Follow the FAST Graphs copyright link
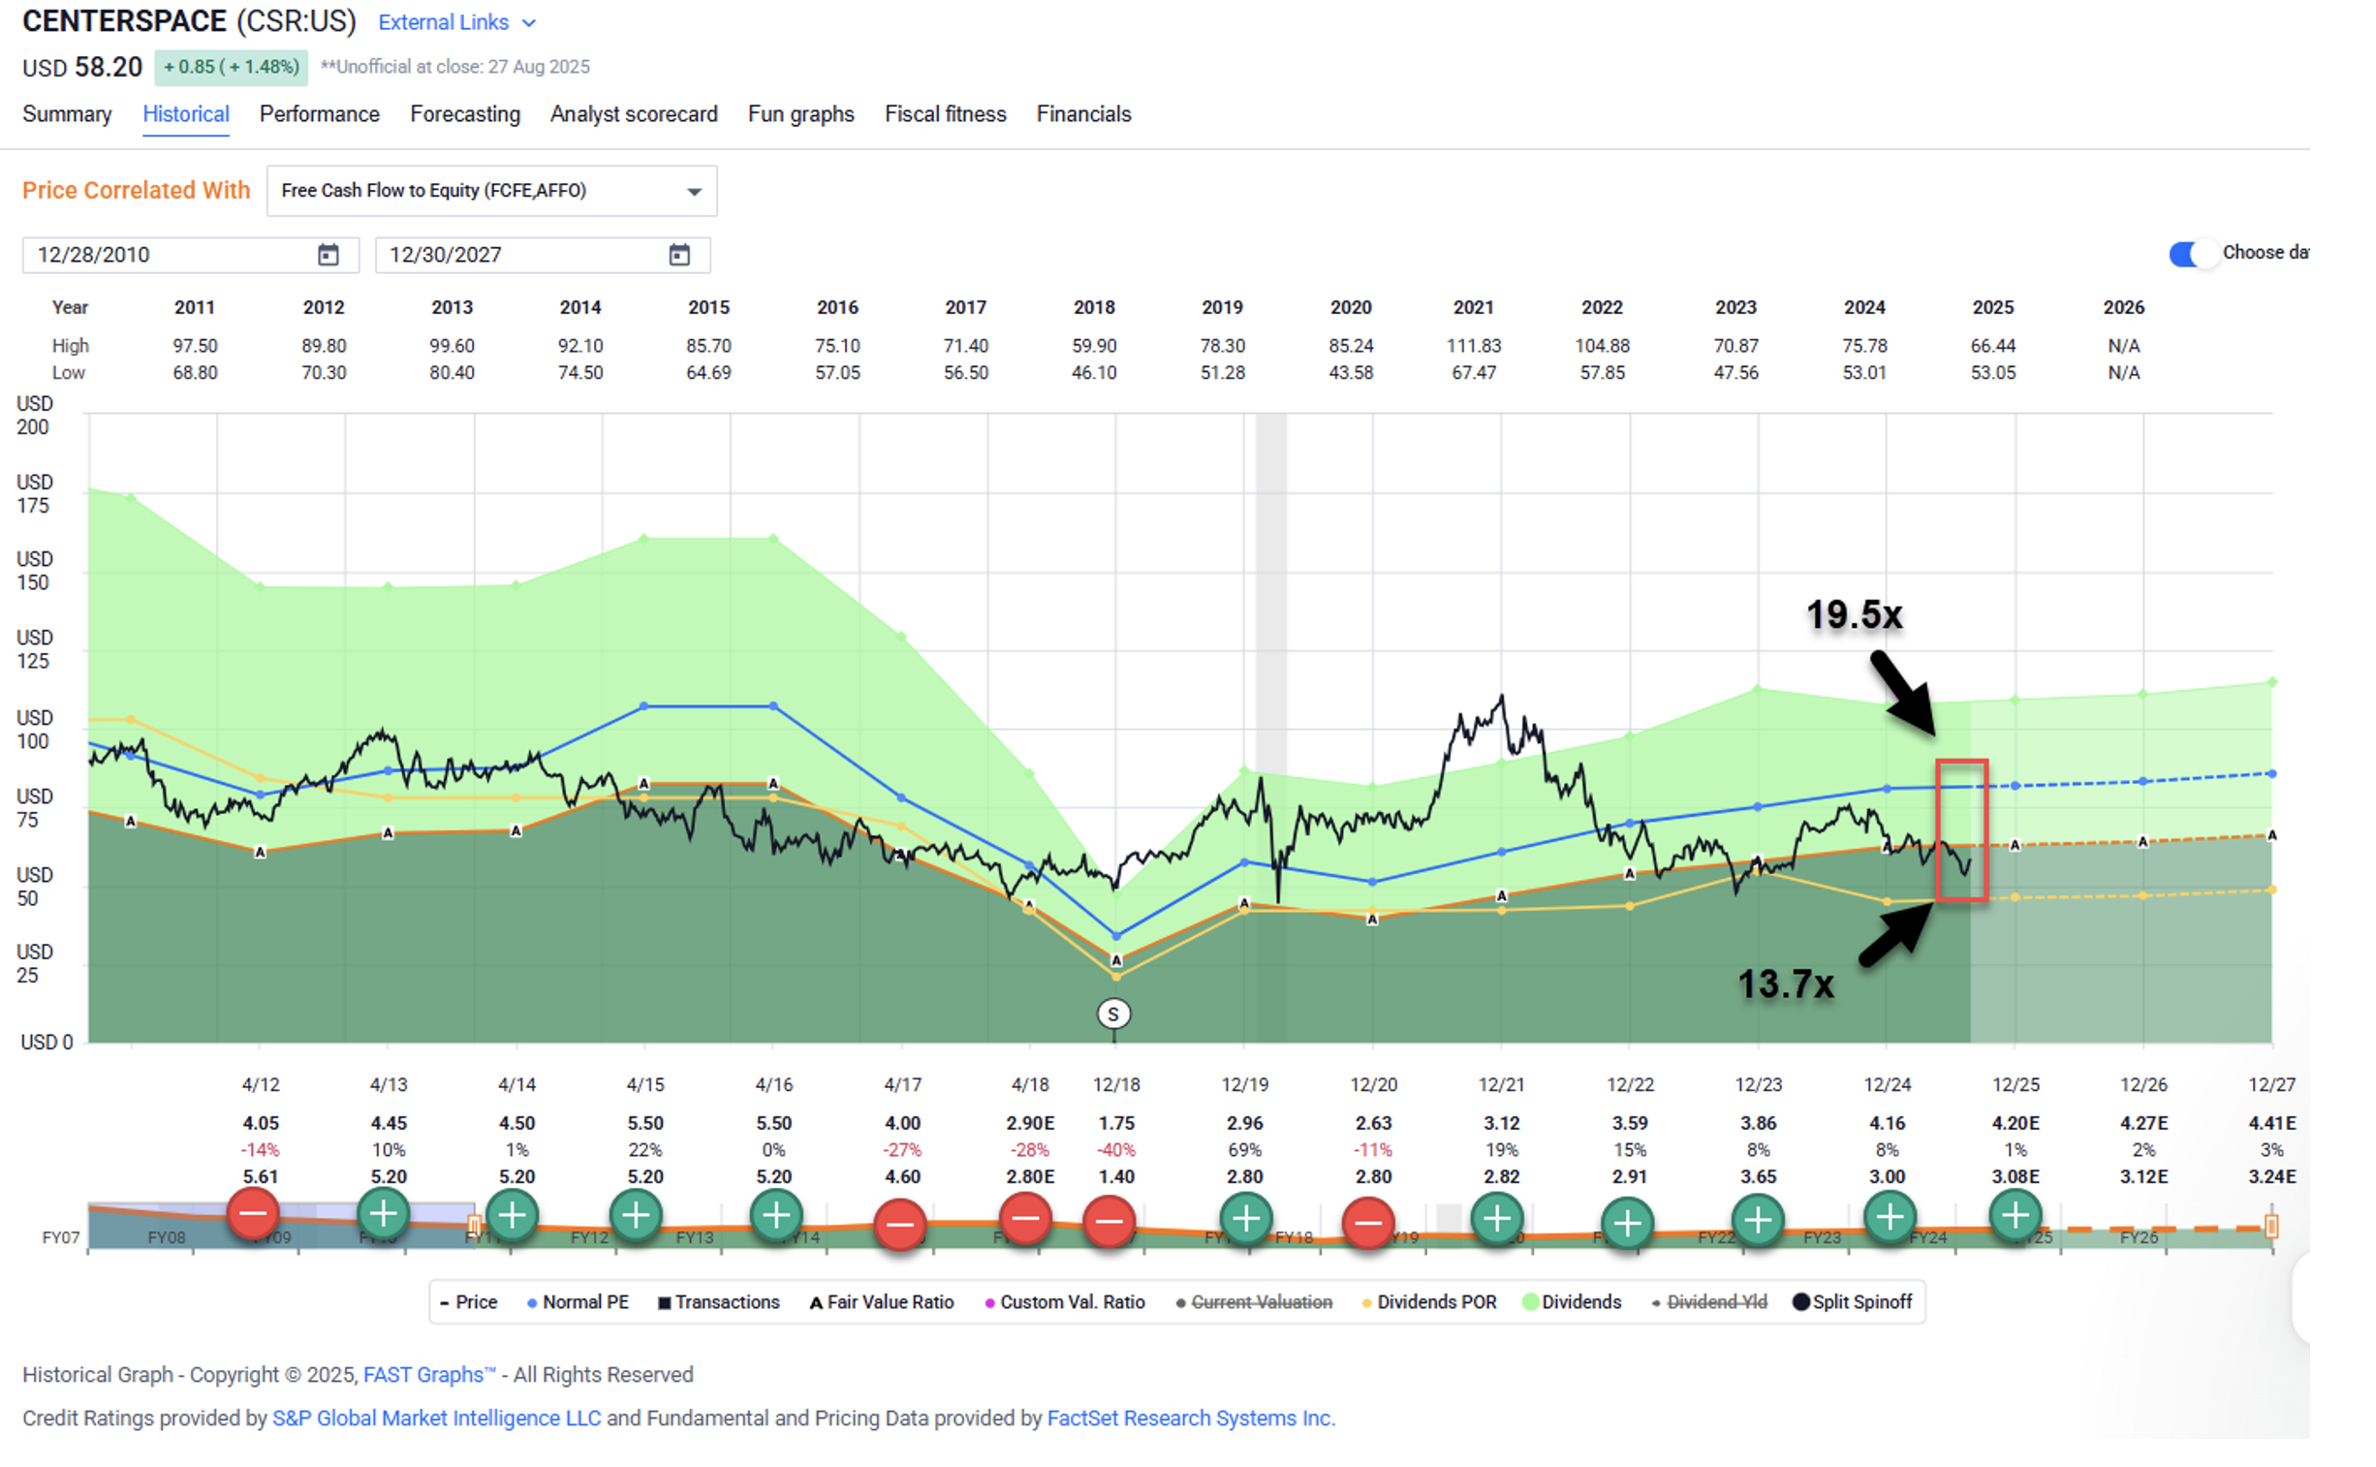The width and height of the screenshot is (2376, 1467). pos(429,1376)
